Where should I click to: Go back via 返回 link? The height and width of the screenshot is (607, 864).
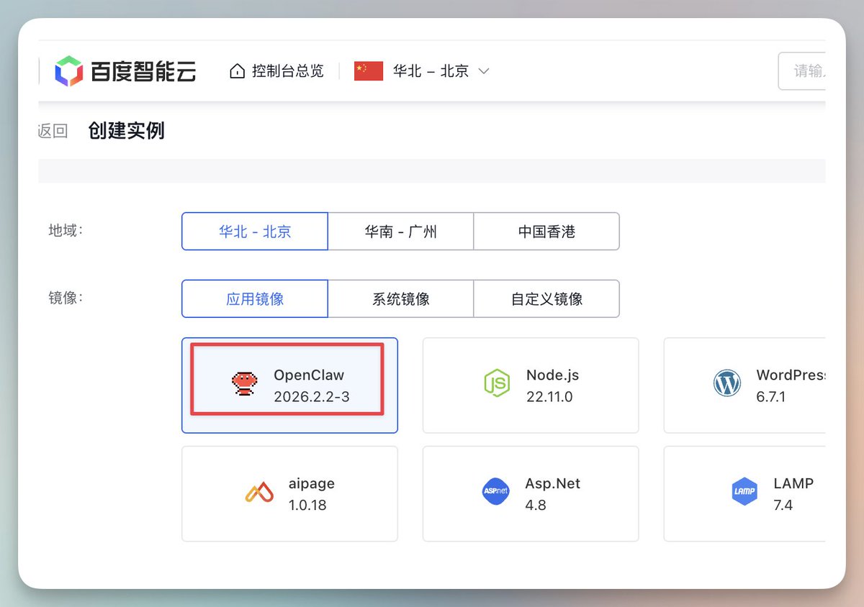tap(53, 131)
